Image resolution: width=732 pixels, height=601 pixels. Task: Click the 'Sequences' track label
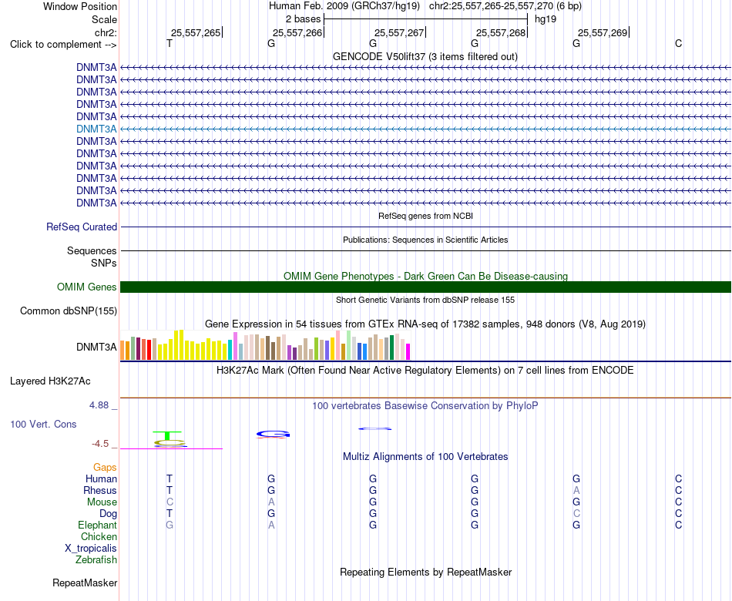click(92, 250)
